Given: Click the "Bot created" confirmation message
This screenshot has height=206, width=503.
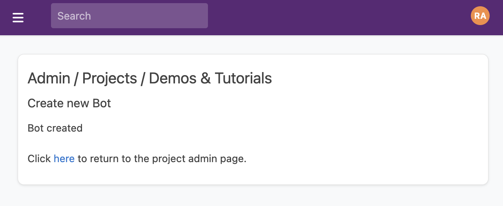Looking at the screenshot, I should pos(55,128).
